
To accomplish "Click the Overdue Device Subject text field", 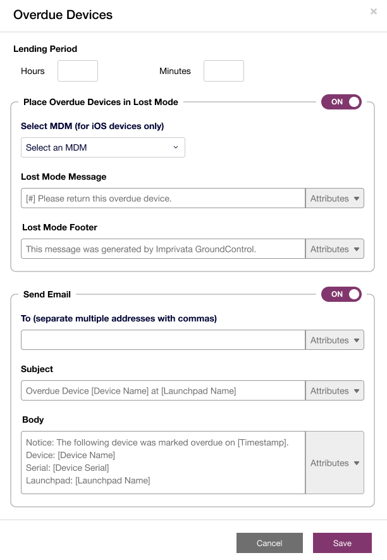I will pyautogui.click(x=162, y=390).
